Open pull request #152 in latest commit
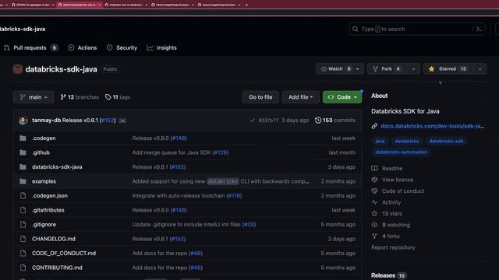Image resolution: width=499 pixels, height=280 pixels. (x=108, y=121)
